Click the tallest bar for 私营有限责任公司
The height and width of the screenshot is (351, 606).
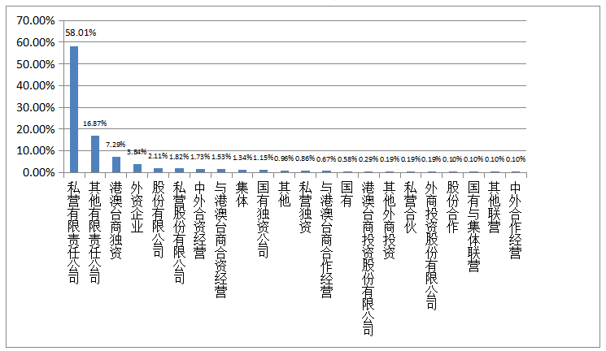pos(74,109)
